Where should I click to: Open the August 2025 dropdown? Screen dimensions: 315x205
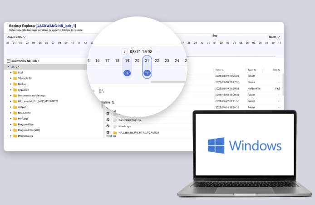pos(16,37)
